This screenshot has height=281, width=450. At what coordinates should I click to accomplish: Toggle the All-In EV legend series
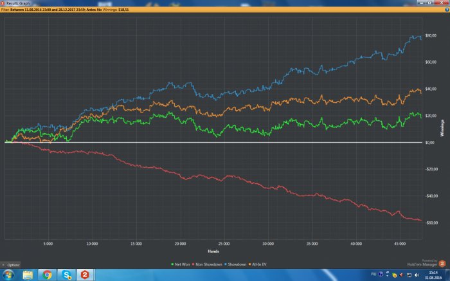[257, 264]
